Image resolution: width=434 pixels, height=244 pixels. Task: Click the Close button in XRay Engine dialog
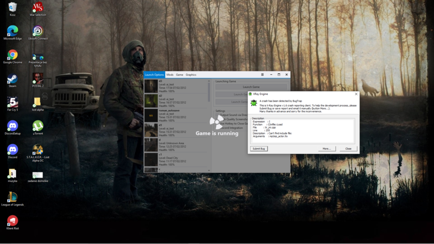coord(348,149)
